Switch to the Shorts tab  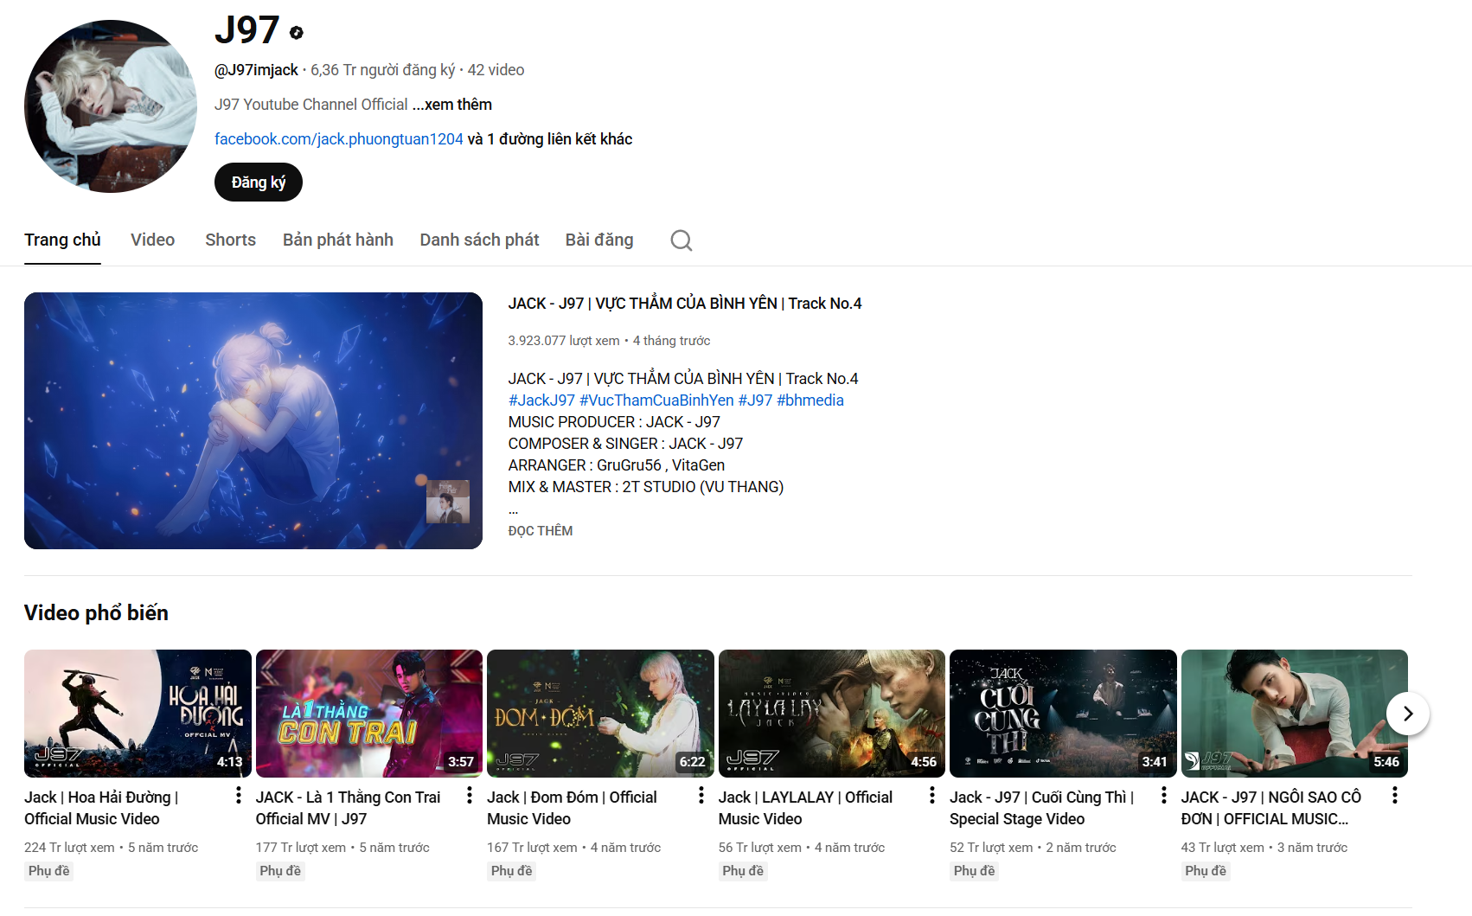pyautogui.click(x=230, y=240)
